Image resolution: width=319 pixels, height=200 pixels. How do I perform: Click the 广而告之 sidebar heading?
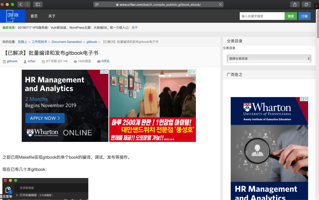click(235, 75)
